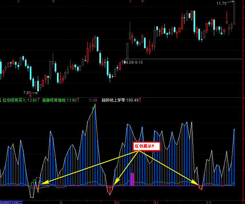Select the 9.09-9.10 gap price label
The width and height of the screenshot is (245, 204).
tap(134, 62)
